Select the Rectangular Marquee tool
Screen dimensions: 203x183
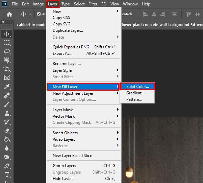point(7,43)
